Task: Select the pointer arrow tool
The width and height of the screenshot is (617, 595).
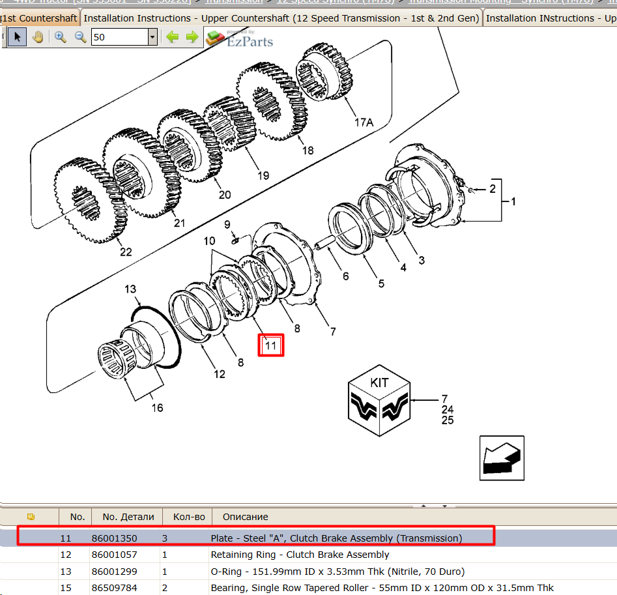Action: point(17,37)
